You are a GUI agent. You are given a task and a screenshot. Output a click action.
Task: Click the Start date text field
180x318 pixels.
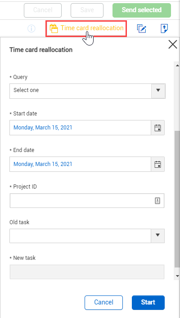pyautogui.click(x=80, y=128)
